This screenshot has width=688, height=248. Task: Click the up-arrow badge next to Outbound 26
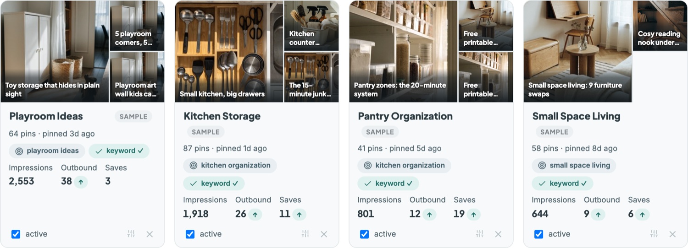pos(255,214)
